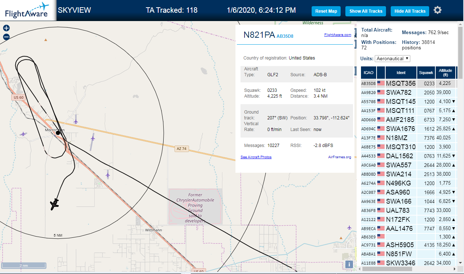Viewport: 464px width, 274px height.
Task: Select aircraft row SWA214
Action: (x=409, y=174)
